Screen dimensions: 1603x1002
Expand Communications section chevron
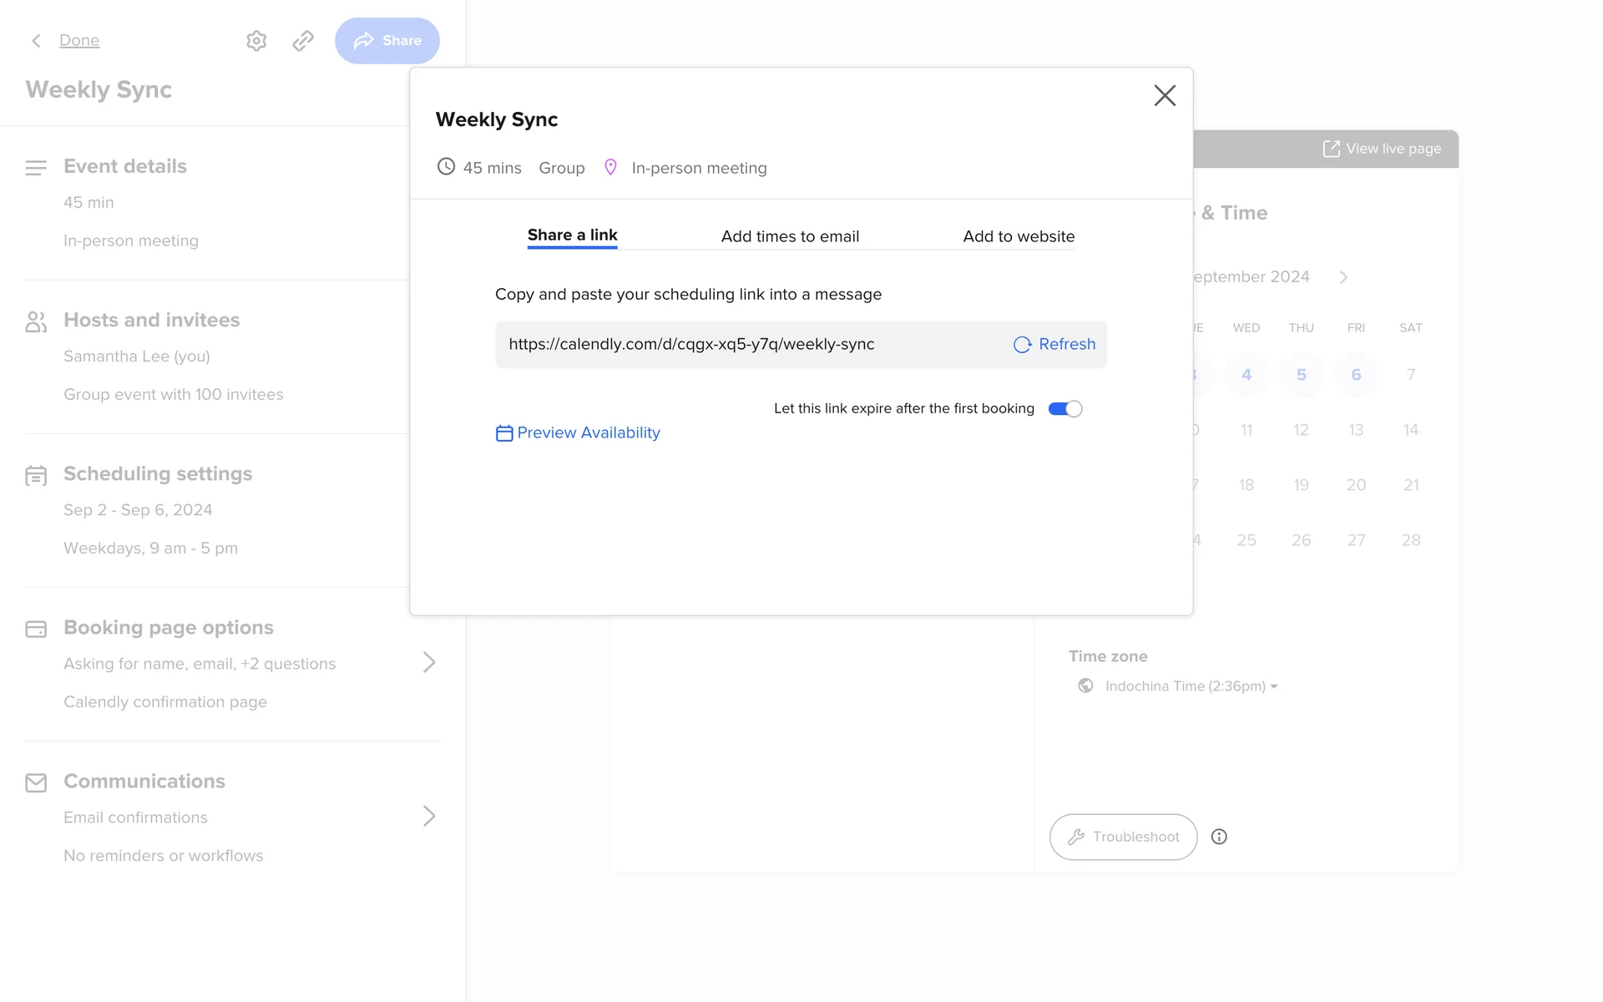pyautogui.click(x=429, y=816)
